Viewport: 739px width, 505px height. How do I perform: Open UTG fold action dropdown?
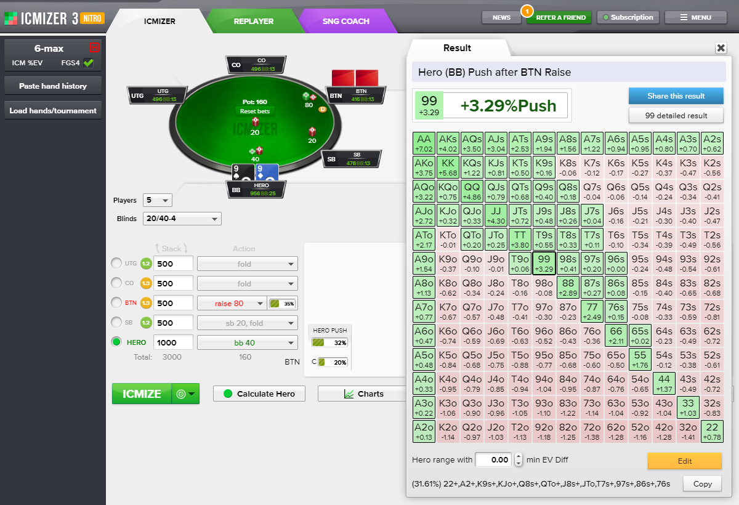(x=248, y=264)
